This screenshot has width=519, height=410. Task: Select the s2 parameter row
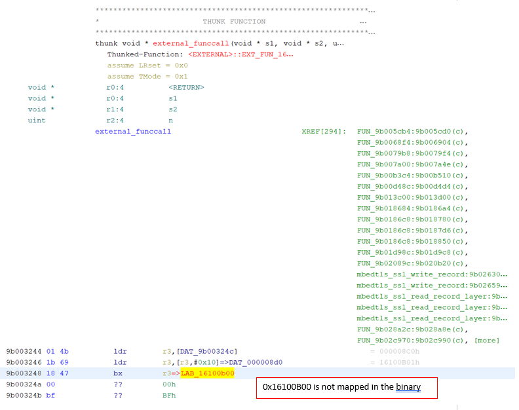coord(103,109)
